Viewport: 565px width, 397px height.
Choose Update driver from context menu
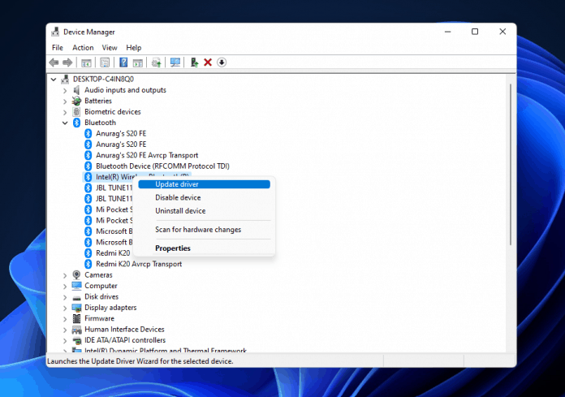[x=177, y=184]
